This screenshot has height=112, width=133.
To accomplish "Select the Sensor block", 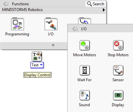I will pyautogui.click(x=118, y=70).
